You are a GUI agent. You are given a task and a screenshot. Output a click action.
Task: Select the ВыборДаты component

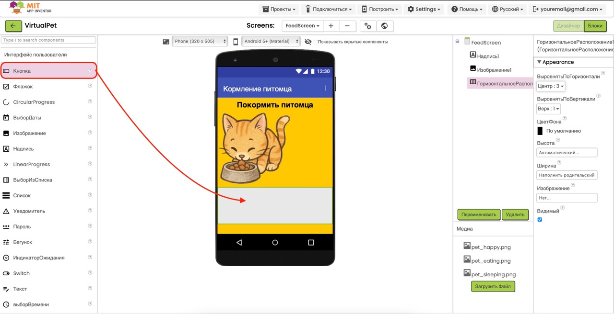pos(48,118)
